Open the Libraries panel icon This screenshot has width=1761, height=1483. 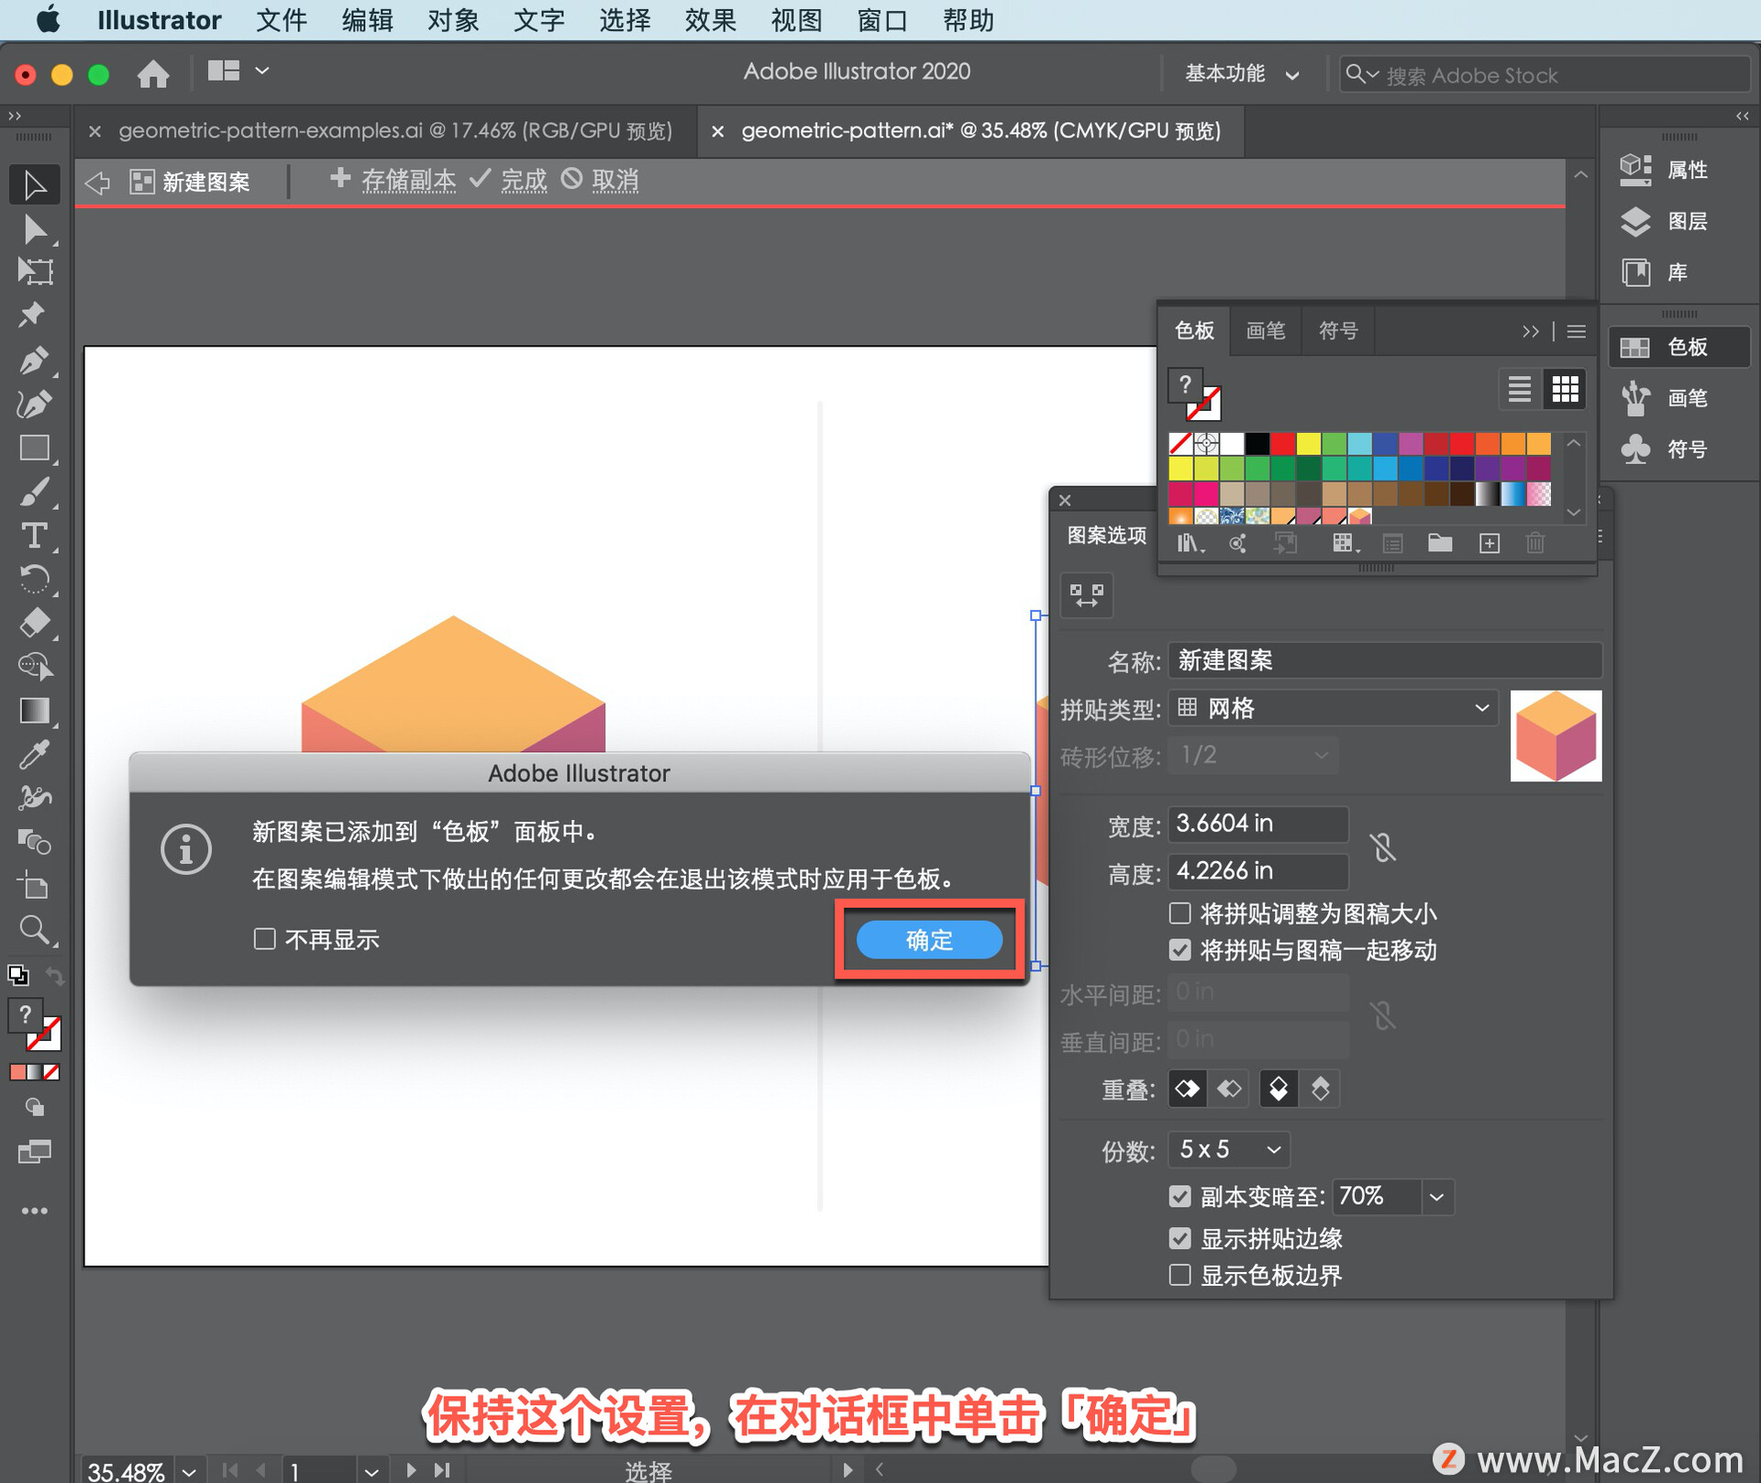(1636, 272)
